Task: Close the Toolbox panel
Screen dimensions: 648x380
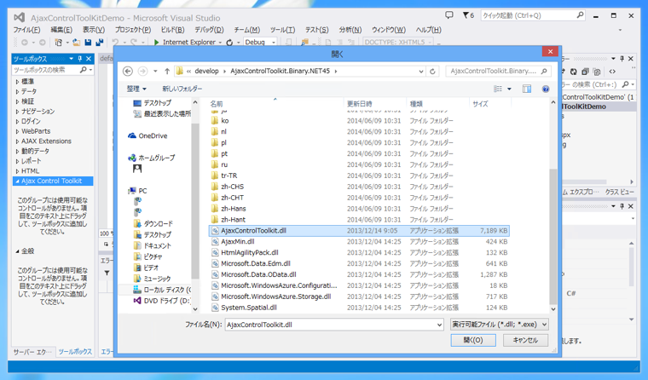Action: (x=89, y=59)
